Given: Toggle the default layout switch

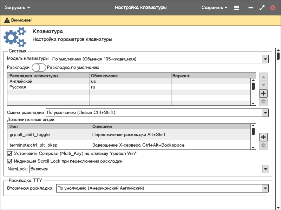Looking at the screenshot, I should (x=39, y=68).
